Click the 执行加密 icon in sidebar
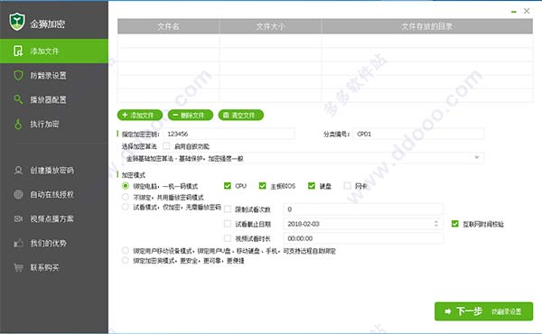The image size is (542, 334). (18, 124)
